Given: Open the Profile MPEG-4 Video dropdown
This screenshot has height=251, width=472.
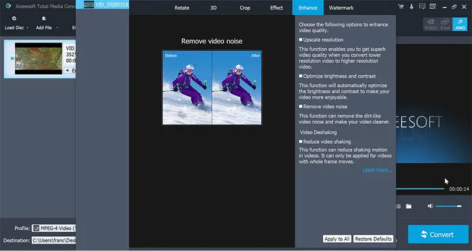Looking at the screenshot, I should [54, 229].
